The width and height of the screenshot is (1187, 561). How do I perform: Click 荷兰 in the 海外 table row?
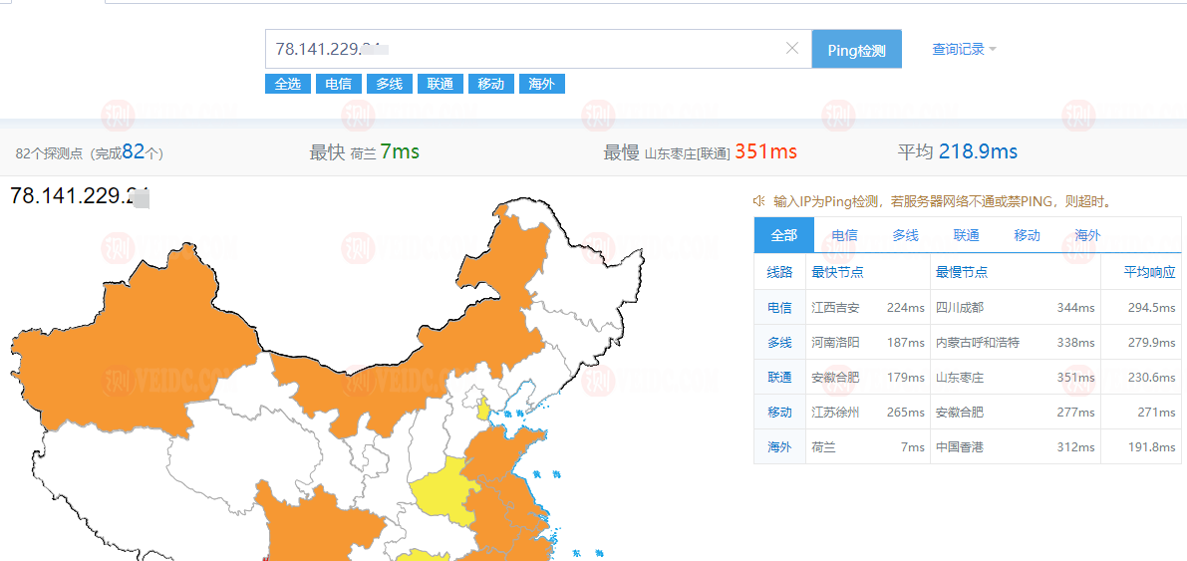[x=823, y=446]
